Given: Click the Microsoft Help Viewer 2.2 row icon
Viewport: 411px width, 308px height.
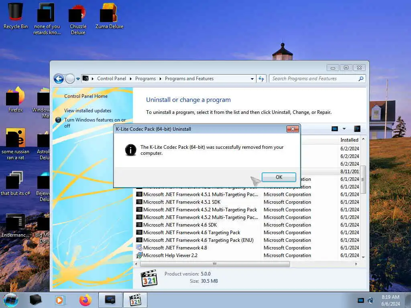Looking at the screenshot, I should (139, 255).
